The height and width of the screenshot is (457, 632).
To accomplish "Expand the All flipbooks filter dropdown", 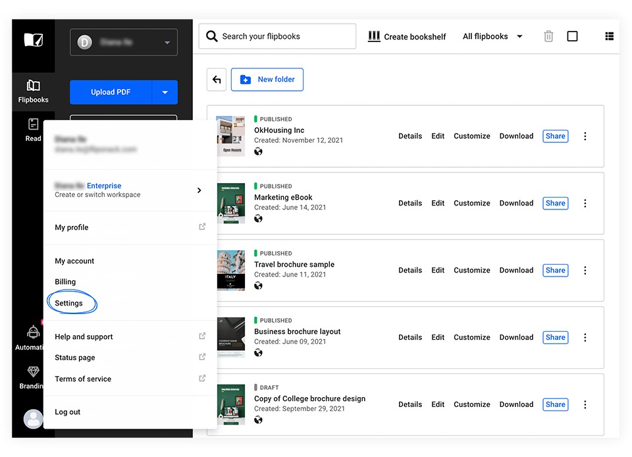I will (492, 37).
